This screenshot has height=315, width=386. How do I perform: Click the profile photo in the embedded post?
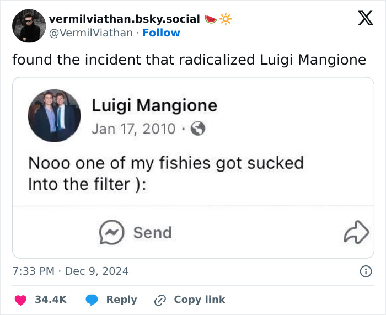[55, 116]
